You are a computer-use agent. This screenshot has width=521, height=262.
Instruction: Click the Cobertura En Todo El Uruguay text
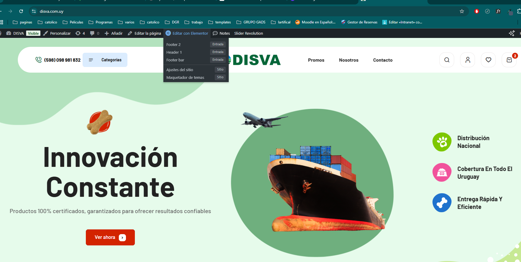[x=485, y=173]
